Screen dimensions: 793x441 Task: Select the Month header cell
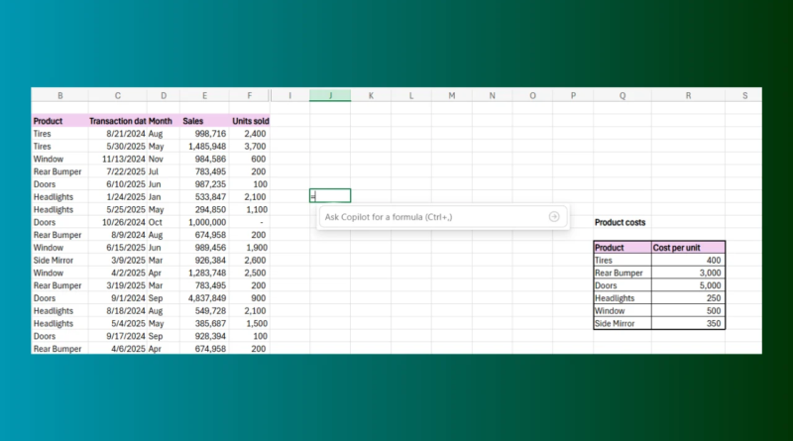pyautogui.click(x=163, y=121)
